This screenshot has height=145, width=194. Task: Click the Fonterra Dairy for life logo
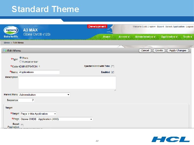[11, 32]
